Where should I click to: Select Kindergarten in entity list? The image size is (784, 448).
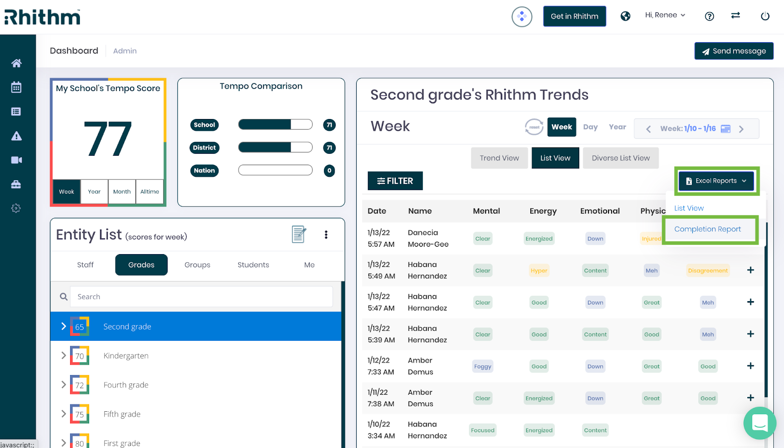(196, 355)
